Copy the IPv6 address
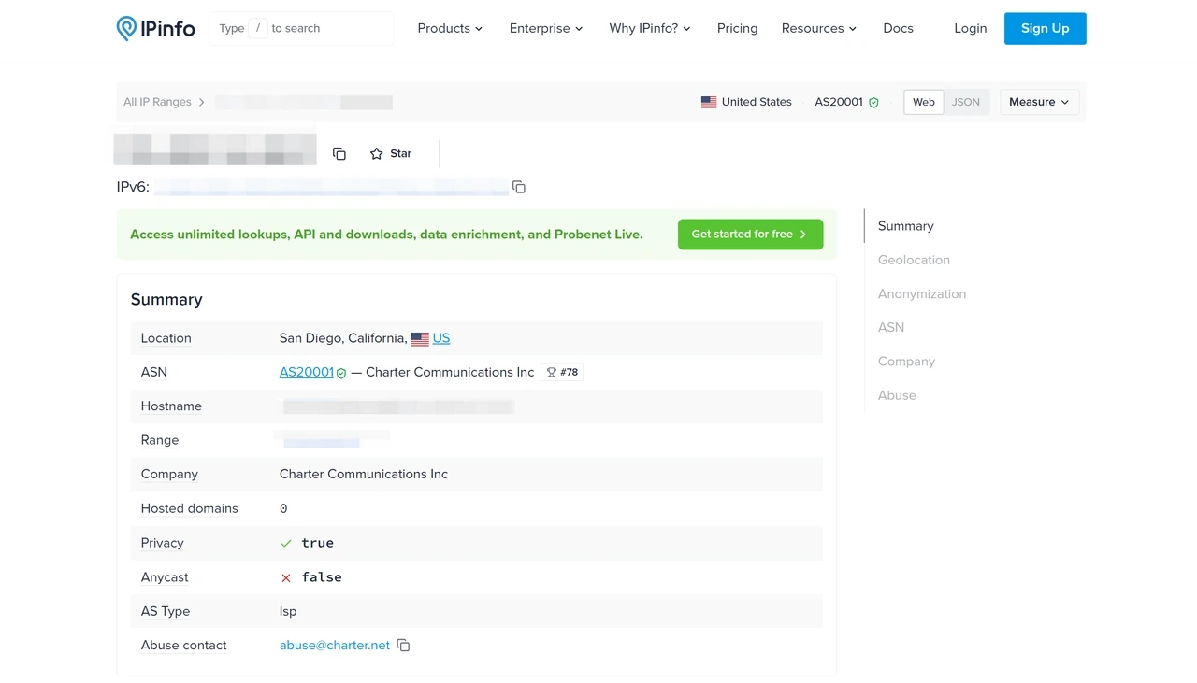This screenshot has width=1197, height=683. tap(519, 187)
